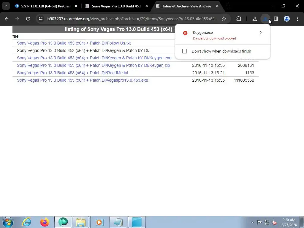
Task: Click the muted volume tray icon
Action: [274, 222]
